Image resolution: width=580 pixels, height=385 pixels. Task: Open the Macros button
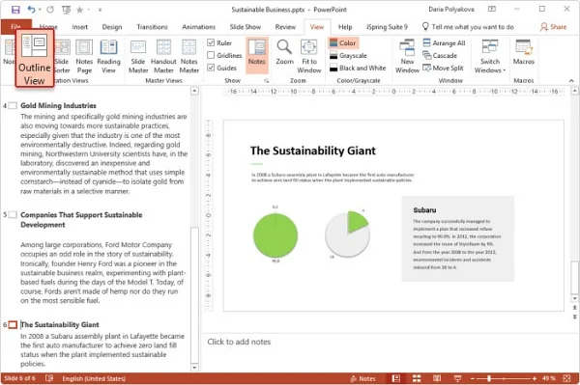(x=524, y=53)
